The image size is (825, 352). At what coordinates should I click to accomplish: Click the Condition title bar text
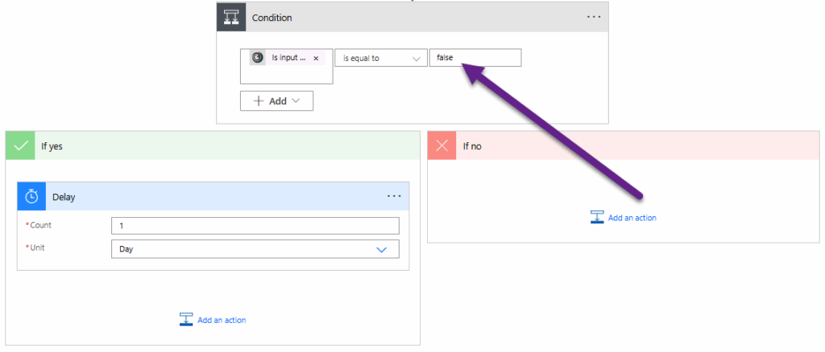272,18
